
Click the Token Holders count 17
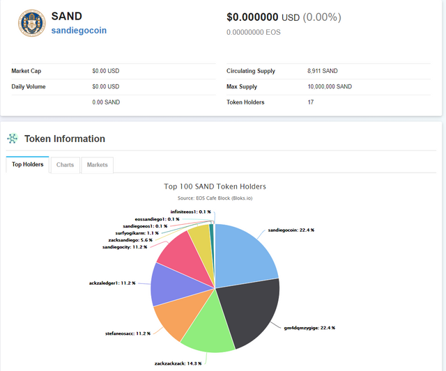(311, 102)
